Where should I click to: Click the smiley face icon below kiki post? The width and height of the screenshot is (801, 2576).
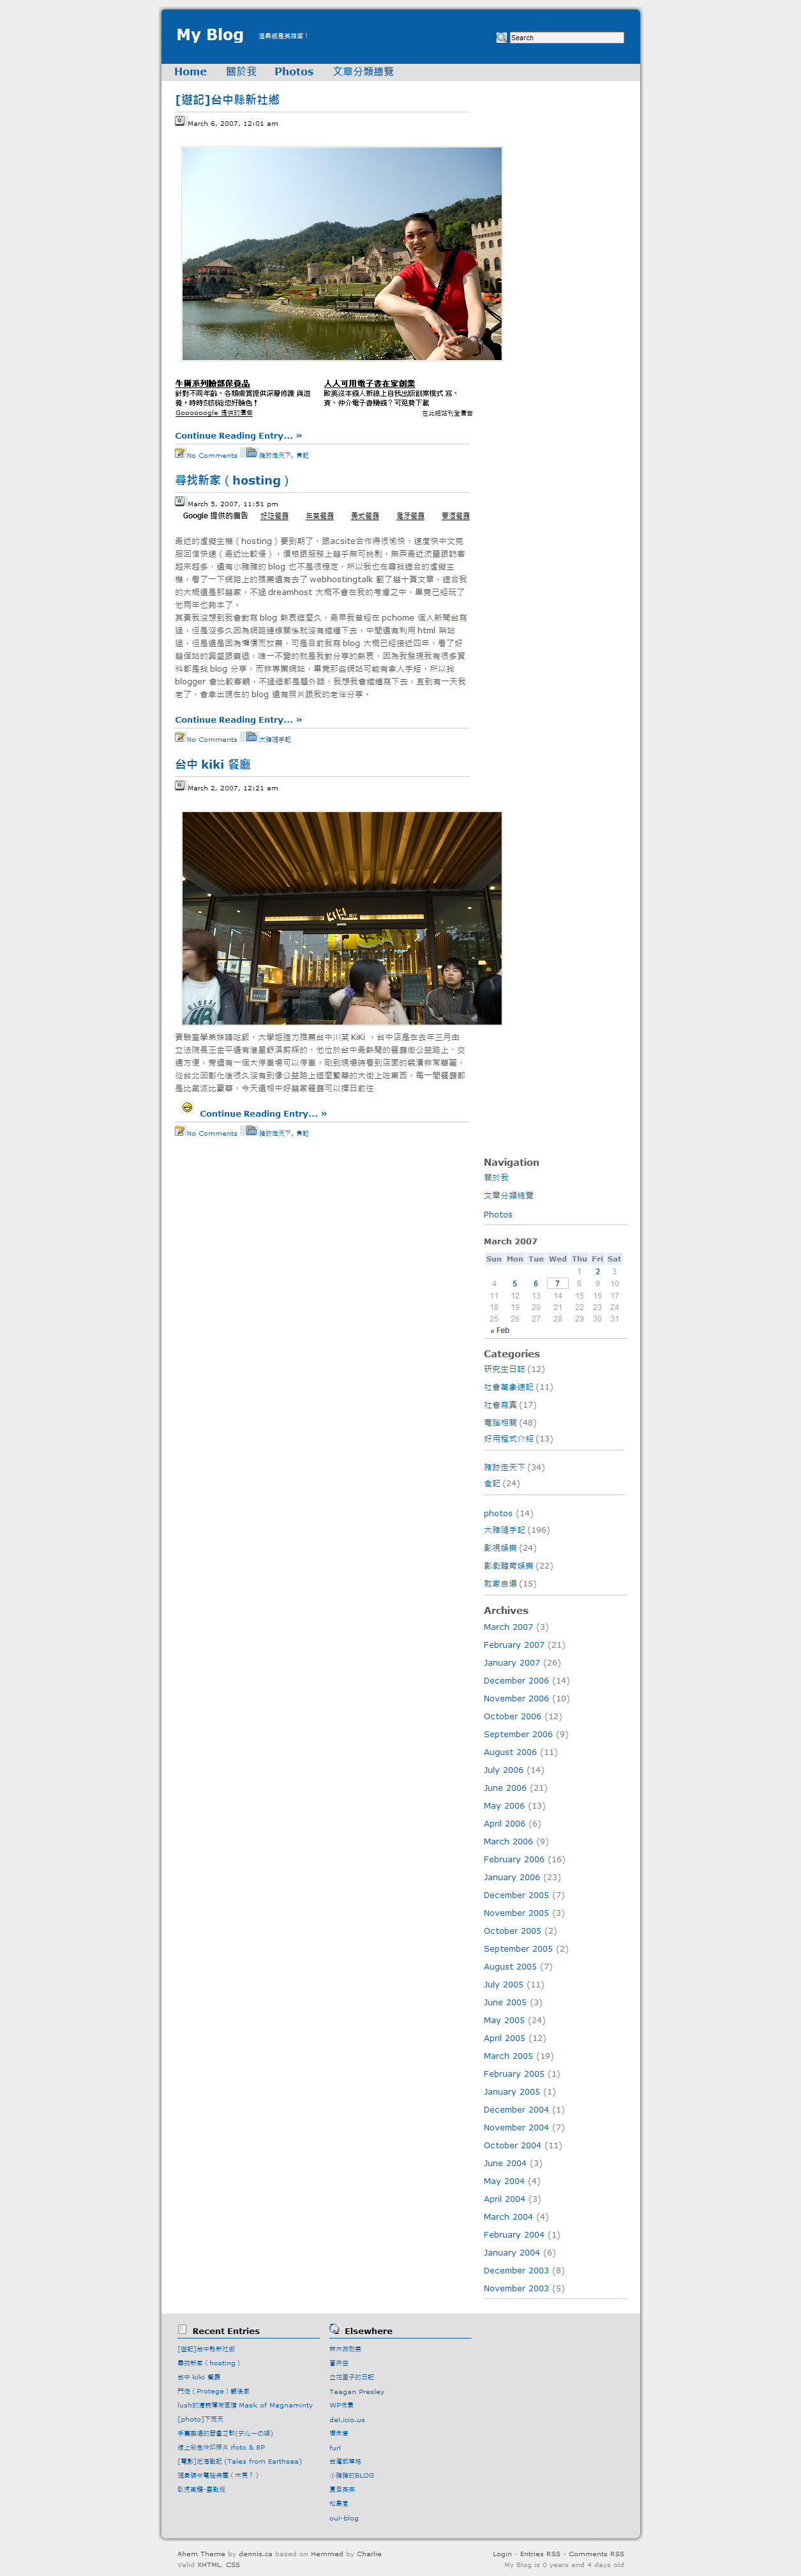(x=187, y=1107)
